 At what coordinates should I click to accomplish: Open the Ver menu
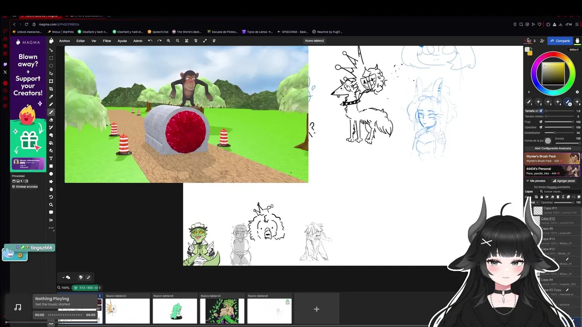(94, 41)
